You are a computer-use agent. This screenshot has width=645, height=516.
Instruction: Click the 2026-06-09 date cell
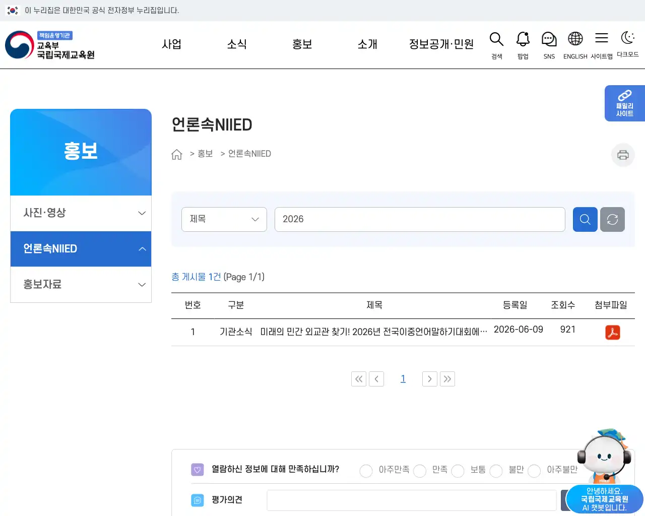pyautogui.click(x=519, y=330)
